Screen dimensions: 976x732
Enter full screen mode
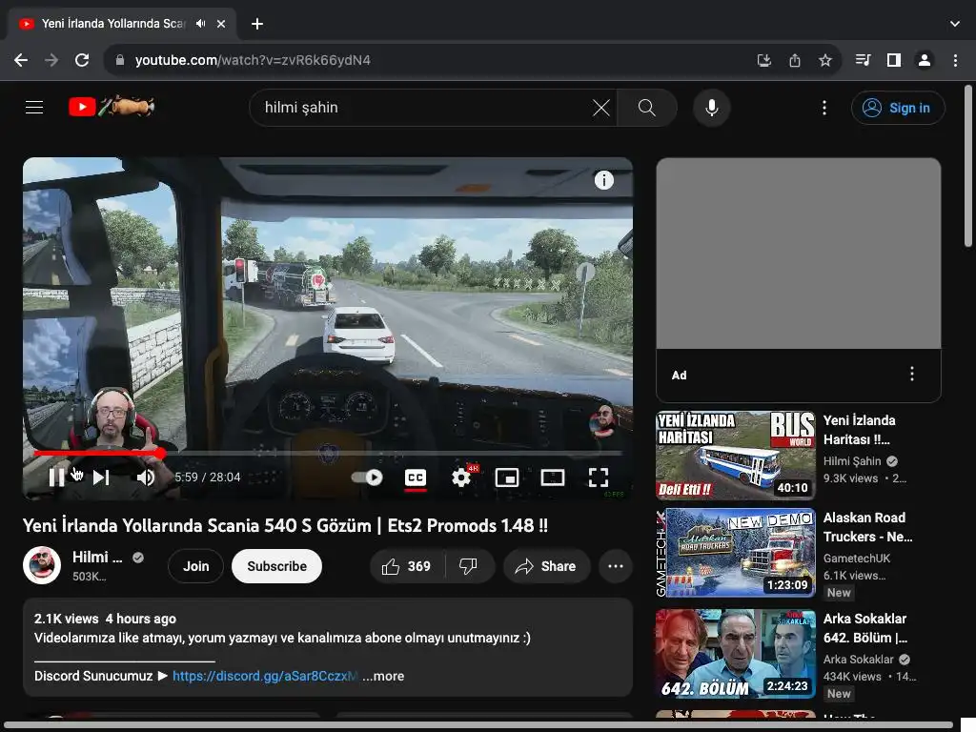coord(599,478)
